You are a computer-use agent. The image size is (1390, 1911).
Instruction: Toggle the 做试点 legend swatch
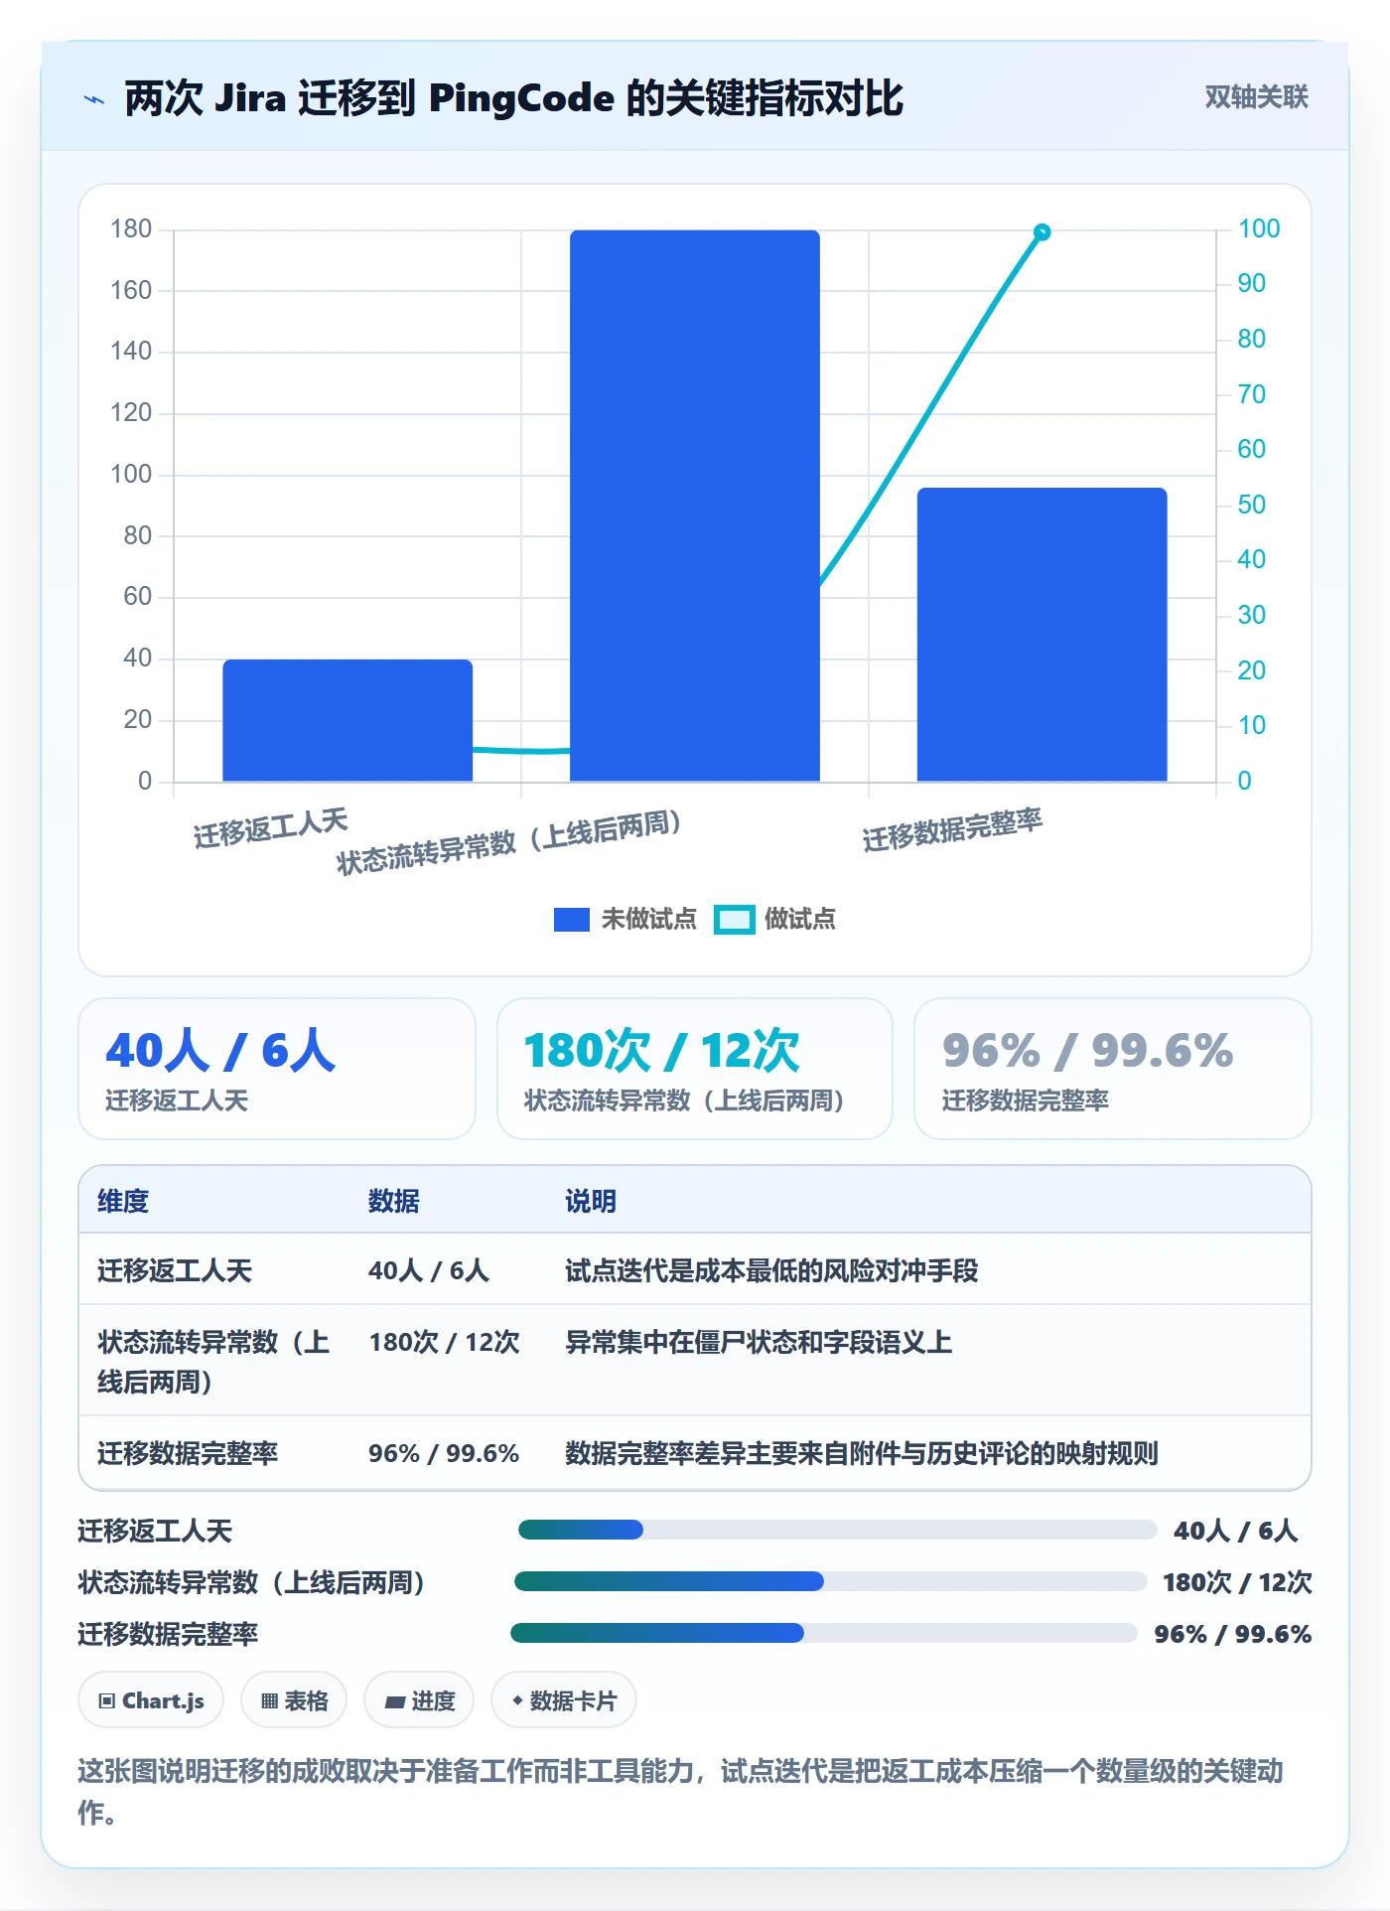click(x=735, y=920)
